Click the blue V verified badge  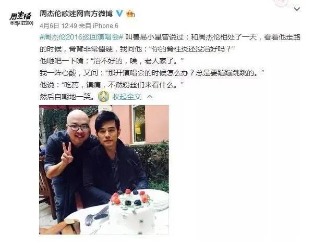tap(119, 14)
